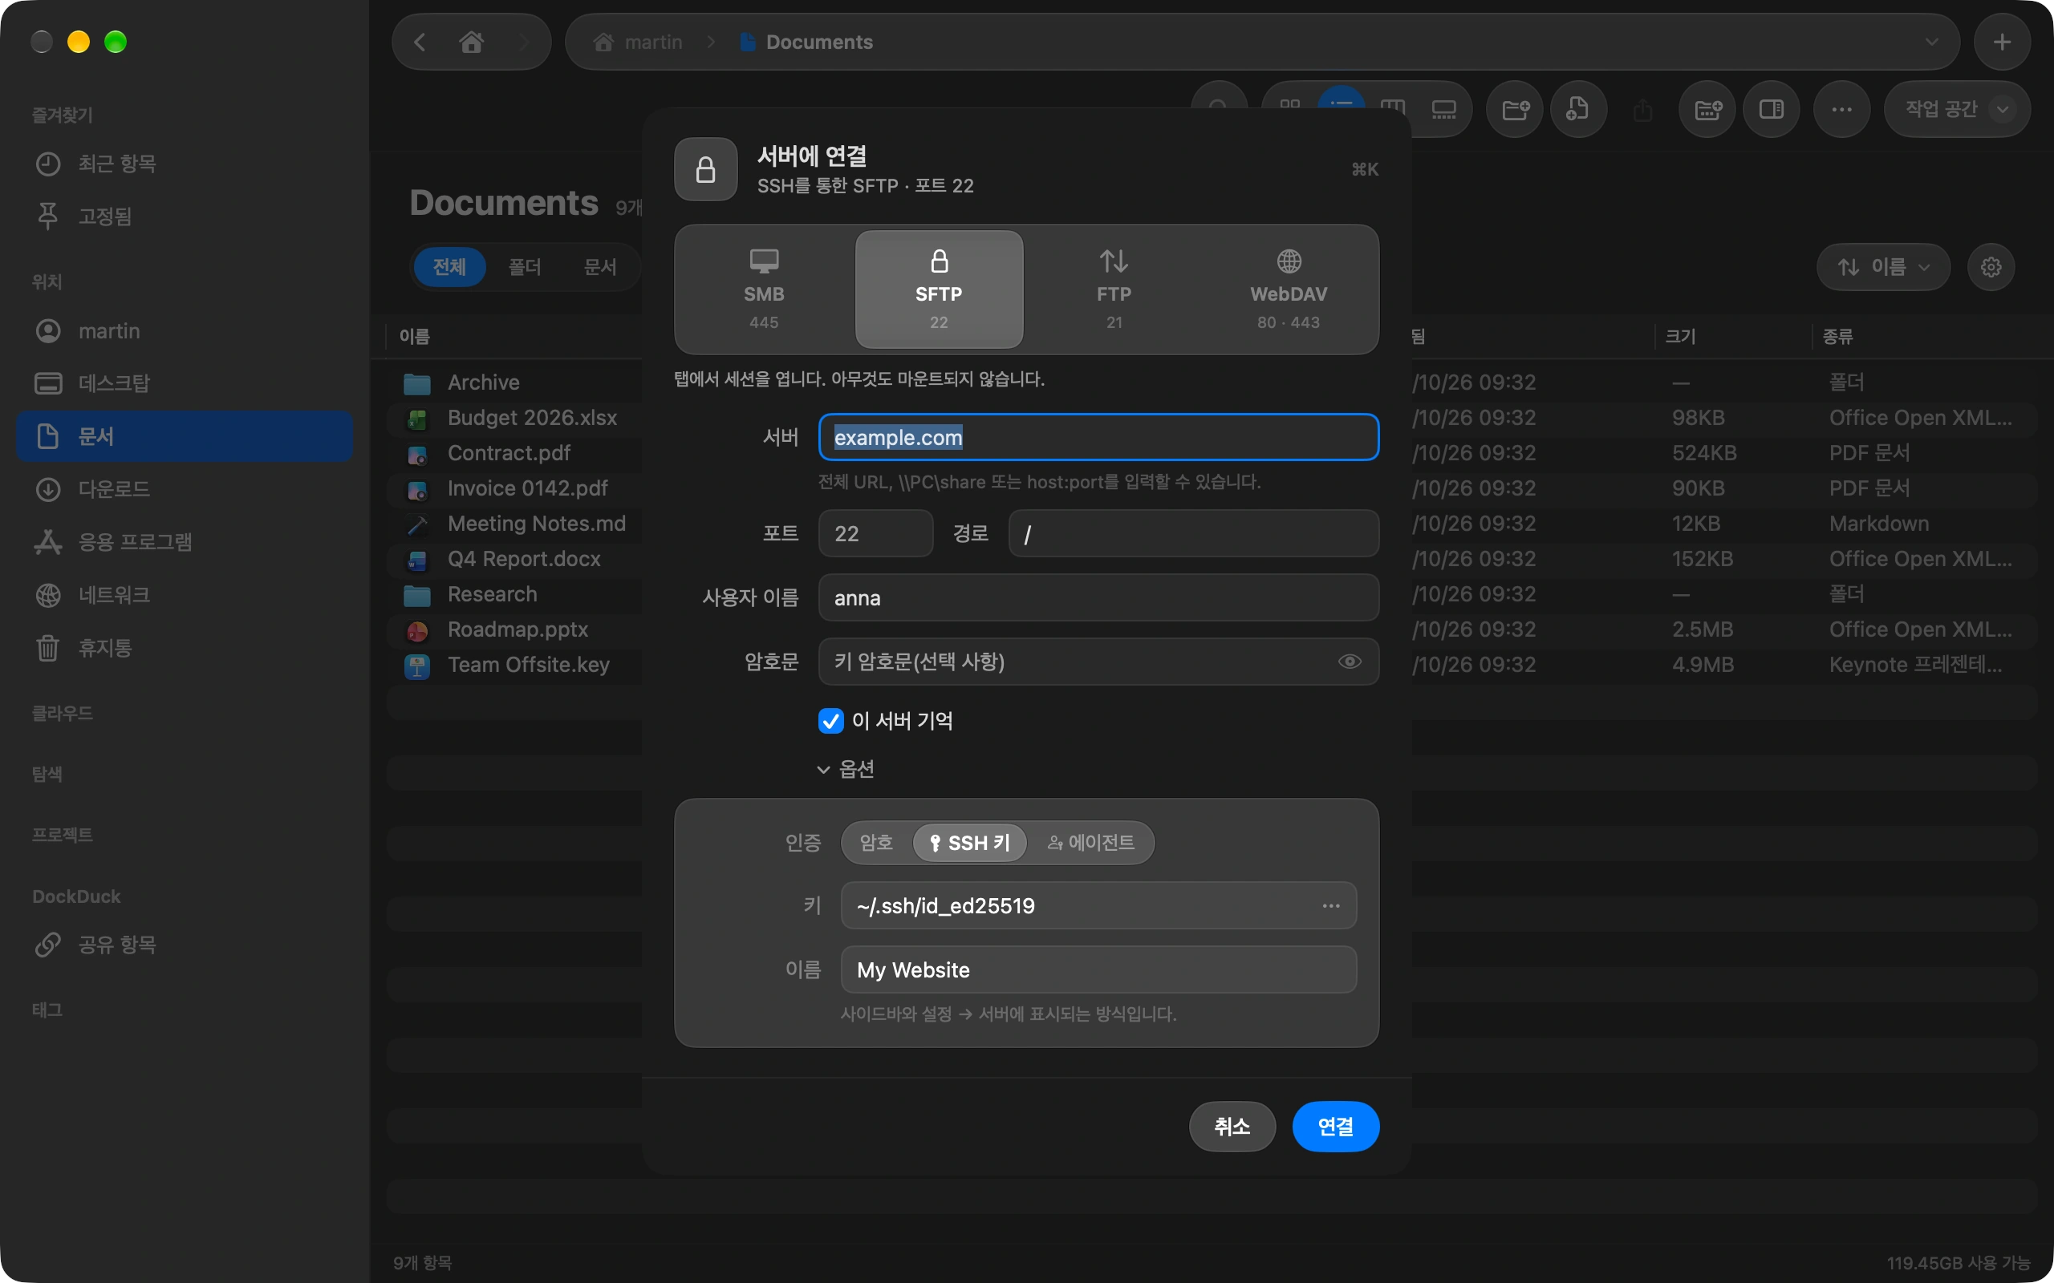Switch to the FTP protocol tab
The width and height of the screenshot is (2054, 1283).
tap(1114, 289)
